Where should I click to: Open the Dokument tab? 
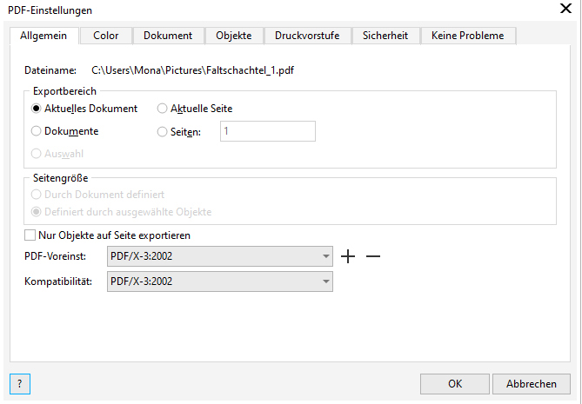point(168,36)
